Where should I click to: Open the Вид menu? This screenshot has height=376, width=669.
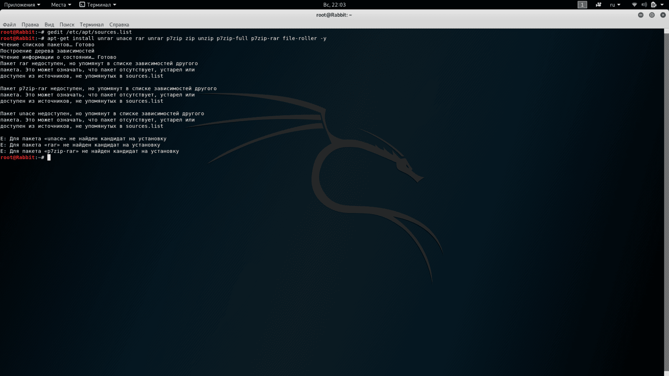(x=49, y=25)
